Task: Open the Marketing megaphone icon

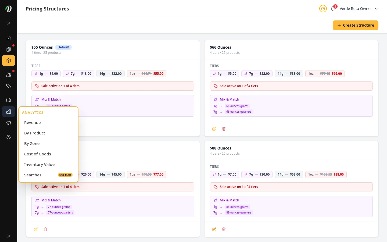Action: [9, 123]
